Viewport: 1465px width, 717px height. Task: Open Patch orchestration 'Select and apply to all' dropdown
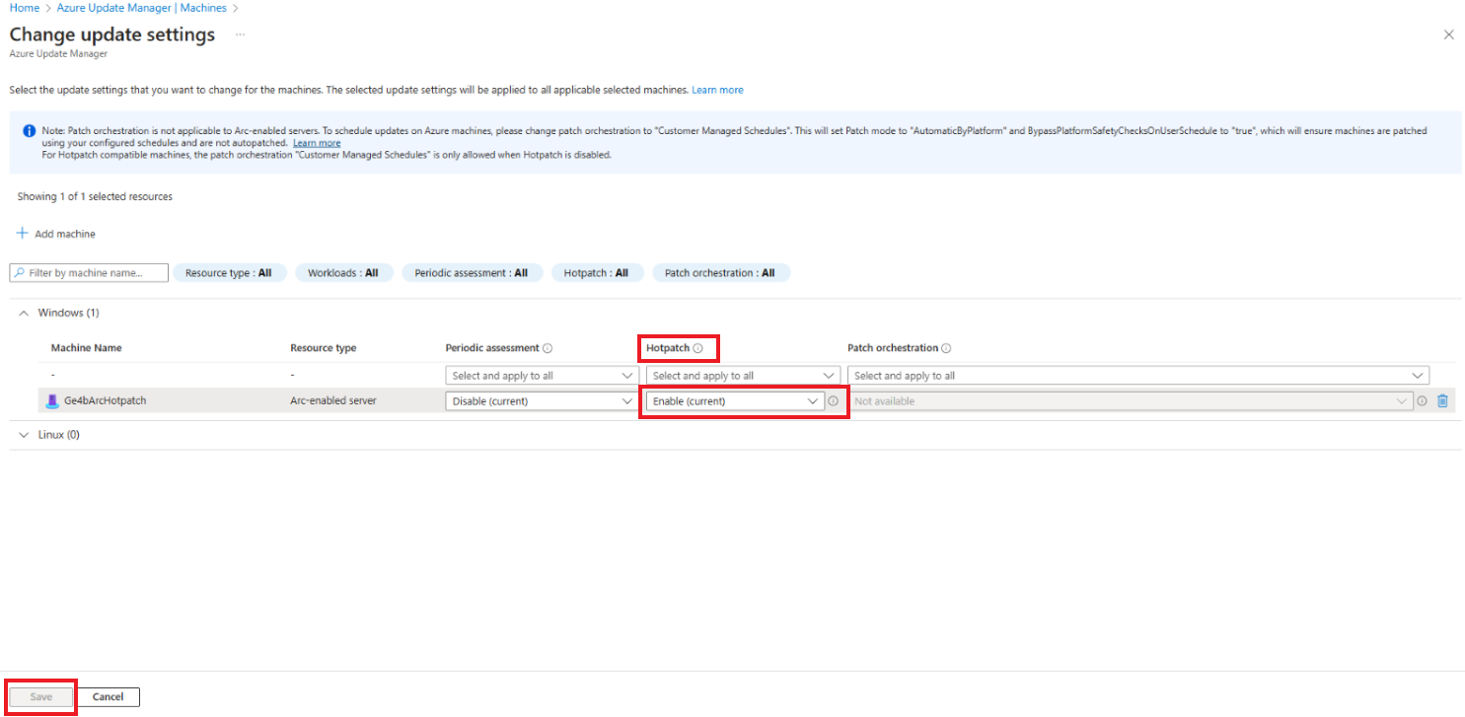(1138, 376)
